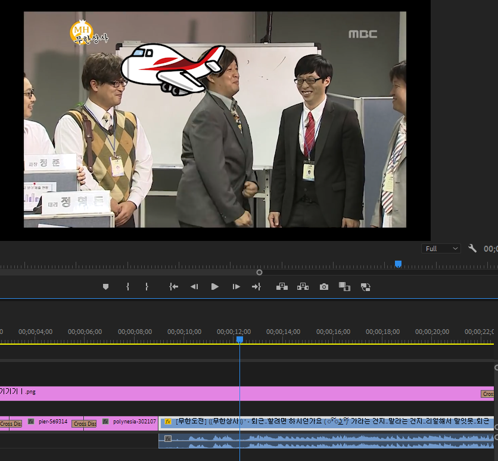Click zoom scroll bar handle under monitor ruler

click(x=259, y=273)
